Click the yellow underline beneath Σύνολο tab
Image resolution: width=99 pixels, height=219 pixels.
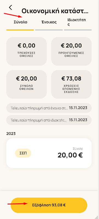[x=20, y=30]
